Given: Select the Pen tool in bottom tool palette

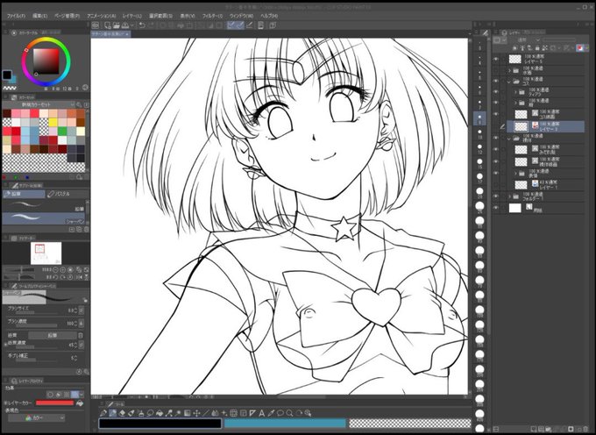Looking at the screenshot, I should (x=103, y=413).
